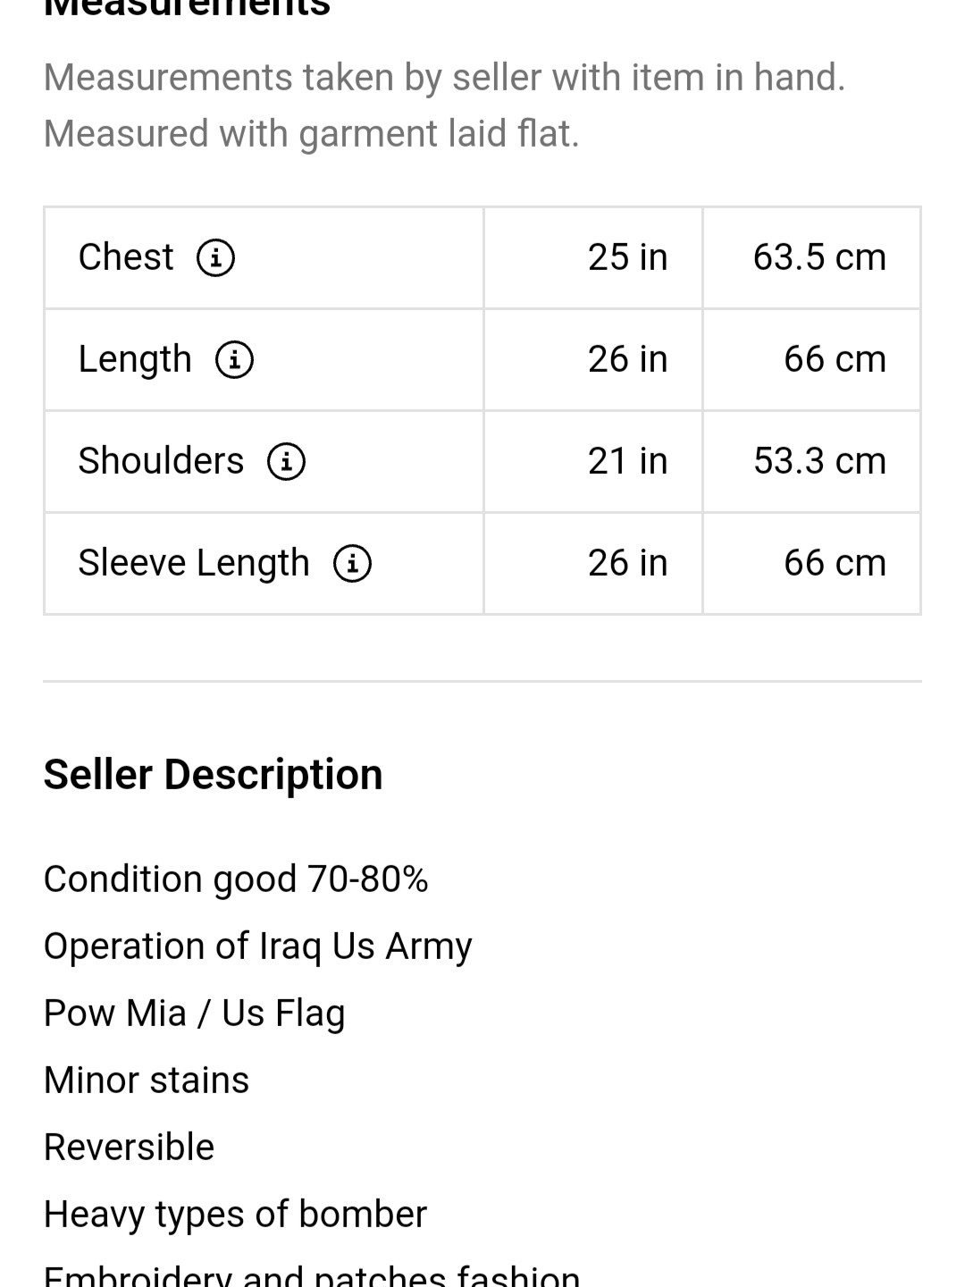Click the "Heavy types of bomber" line
Image resolution: width=965 pixels, height=1287 pixels.
(x=235, y=1215)
